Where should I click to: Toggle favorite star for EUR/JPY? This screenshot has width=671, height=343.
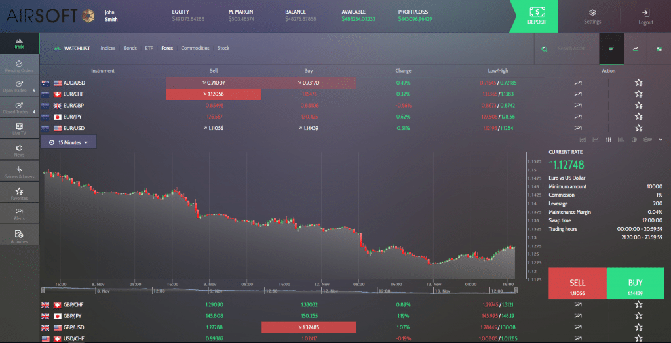638,116
